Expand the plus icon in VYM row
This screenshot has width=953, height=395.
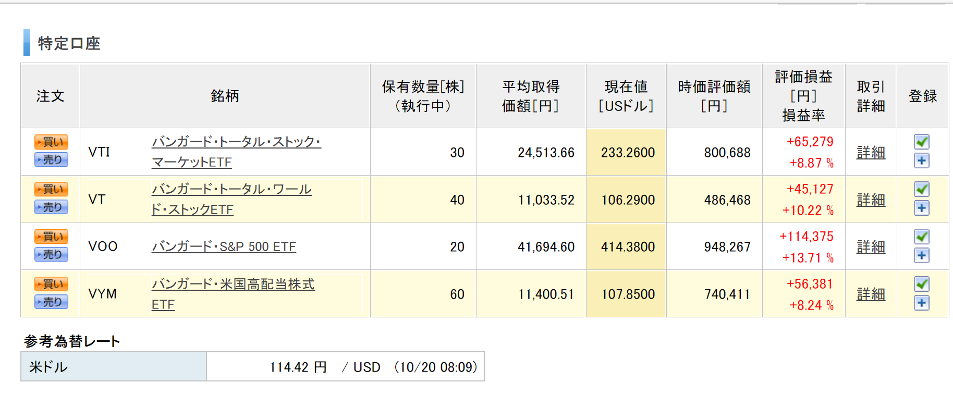[x=922, y=303]
